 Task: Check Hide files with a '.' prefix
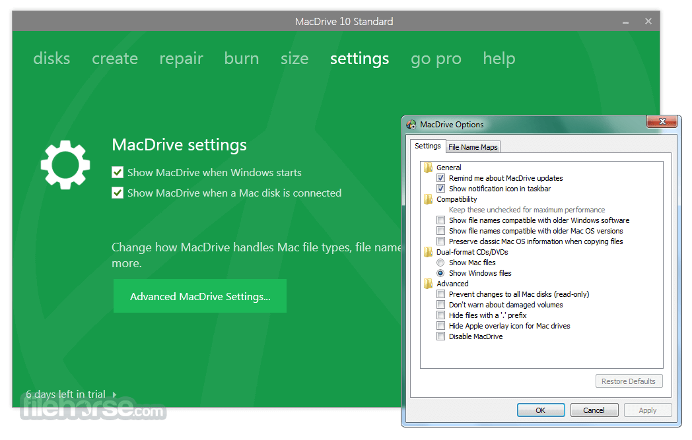click(x=440, y=315)
